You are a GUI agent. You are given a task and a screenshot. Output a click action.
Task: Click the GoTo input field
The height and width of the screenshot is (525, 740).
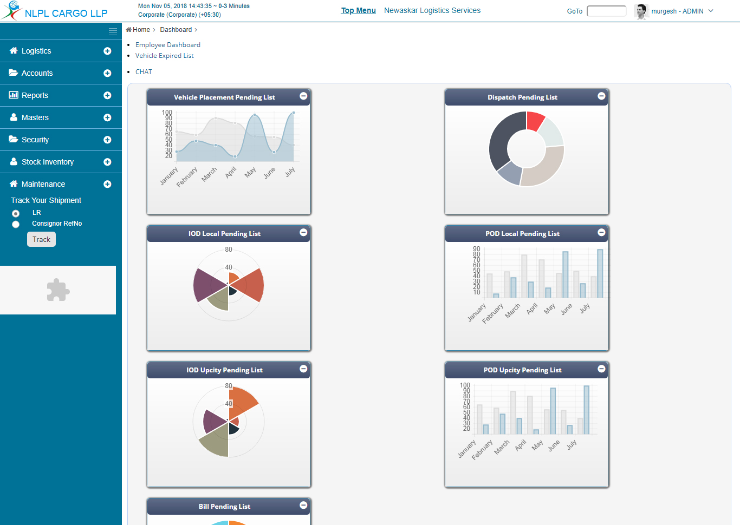coord(606,11)
